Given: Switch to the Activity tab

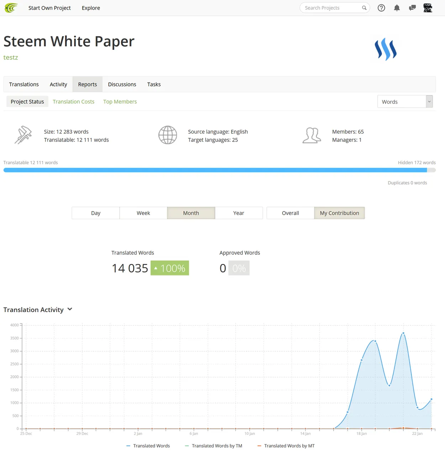Looking at the screenshot, I should pos(58,84).
